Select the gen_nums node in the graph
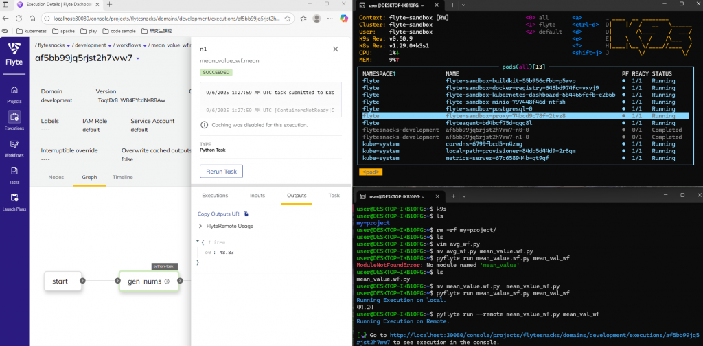This screenshot has height=346, width=703. 148,281
